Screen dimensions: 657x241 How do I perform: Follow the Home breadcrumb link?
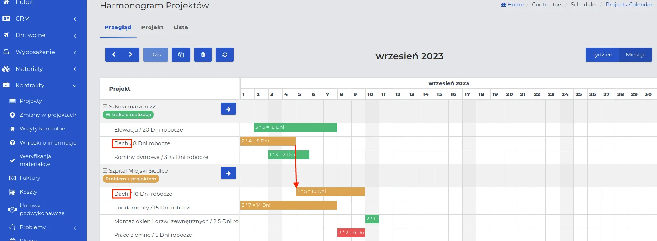(512, 5)
